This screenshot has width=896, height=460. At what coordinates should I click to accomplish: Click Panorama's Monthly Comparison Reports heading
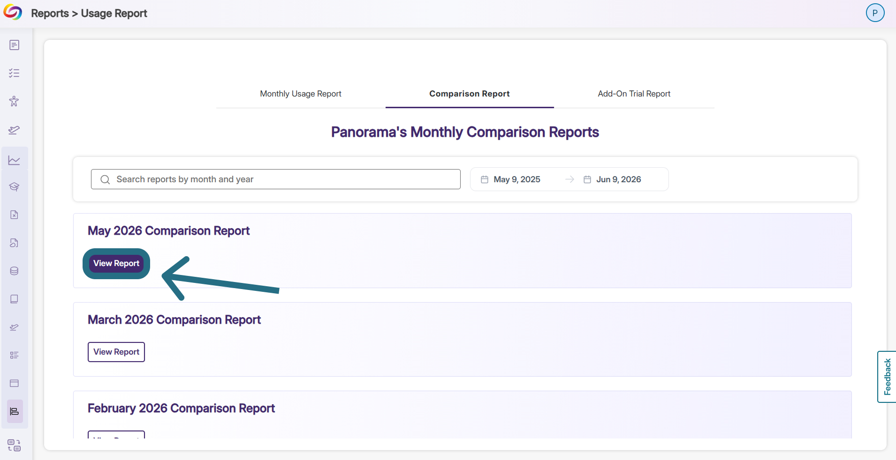click(465, 132)
